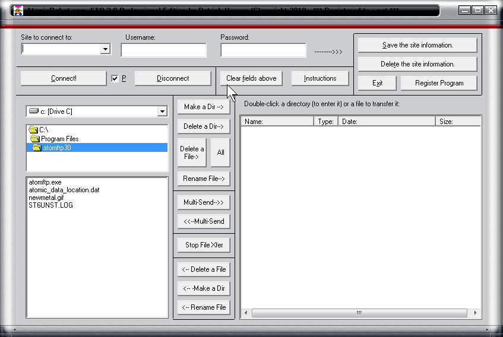The image size is (503, 337).
Task: Click the Multi-Send-->> button
Action: (x=204, y=202)
